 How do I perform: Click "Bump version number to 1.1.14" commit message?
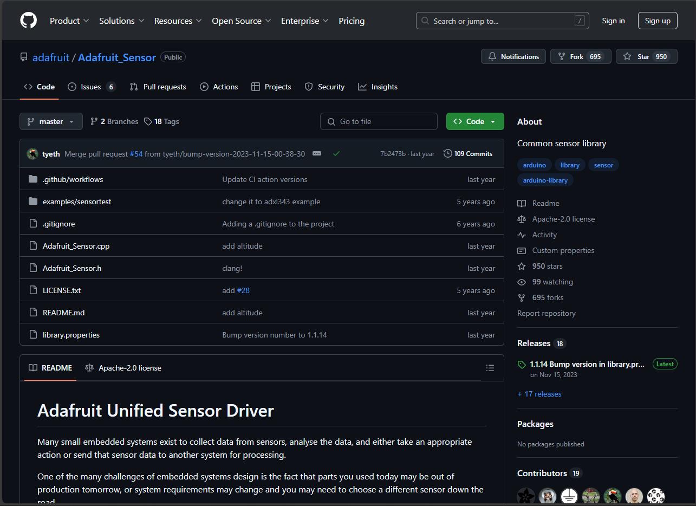pyautogui.click(x=275, y=335)
